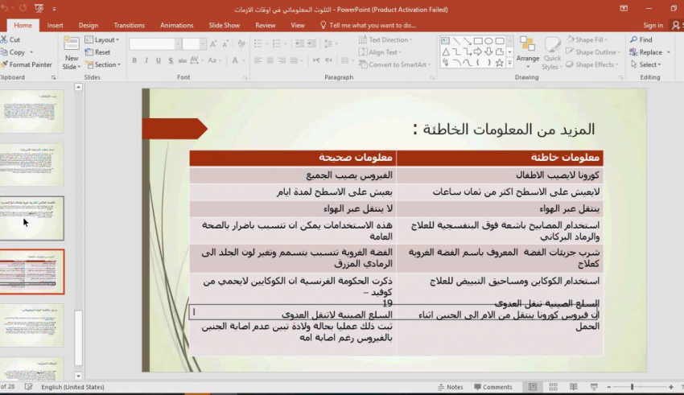Toggle the Notes pane

(x=451, y=387)
